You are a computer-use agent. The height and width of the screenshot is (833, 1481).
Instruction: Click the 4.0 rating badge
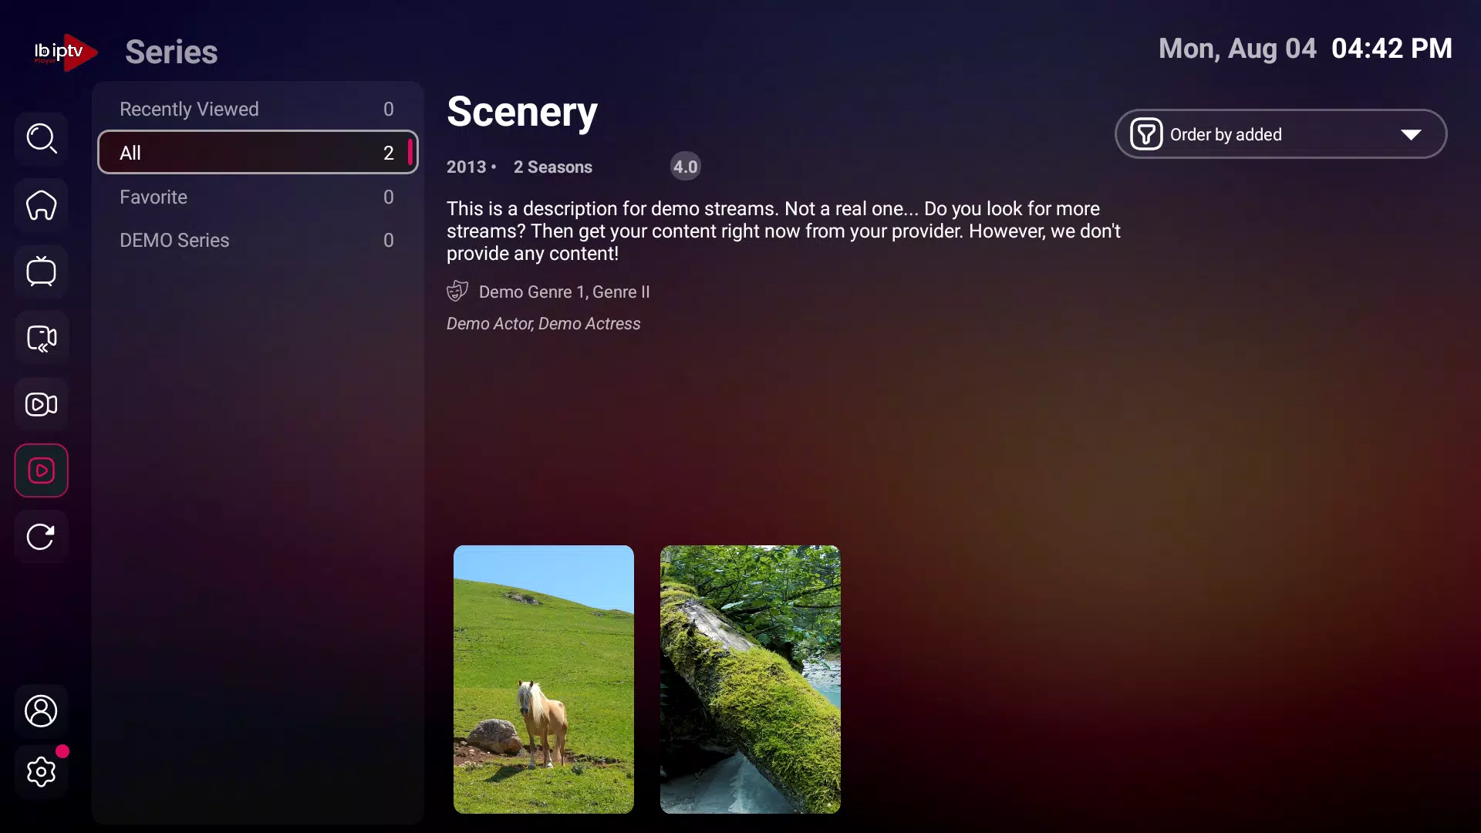click(x=685, y=167)
